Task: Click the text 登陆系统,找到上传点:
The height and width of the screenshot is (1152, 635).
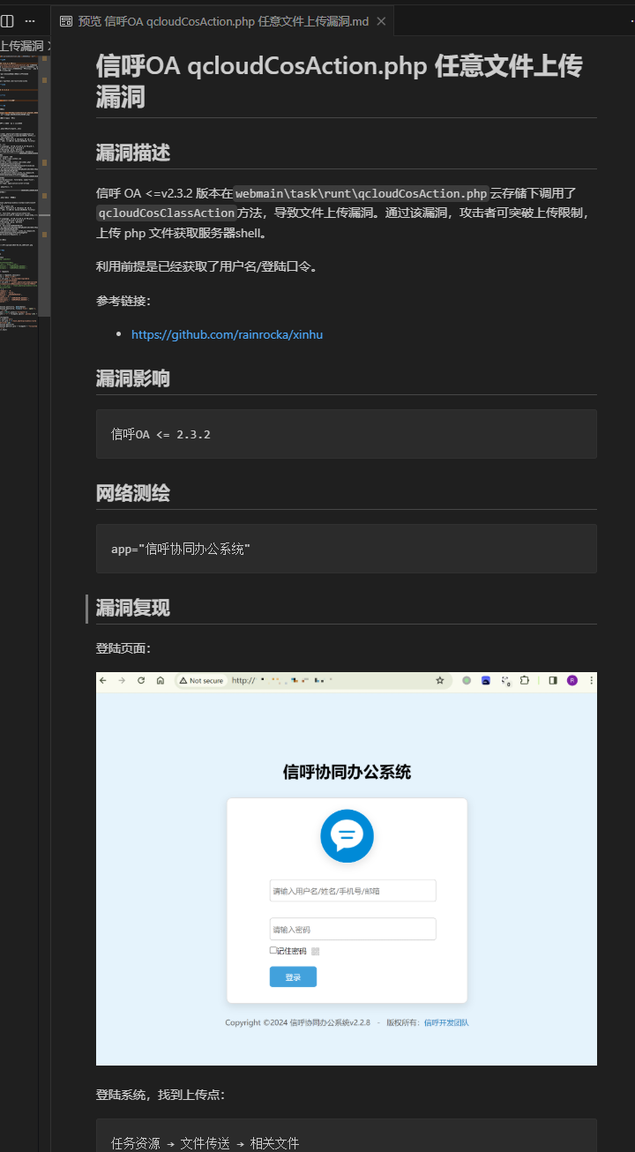Action: [161, 1095]
